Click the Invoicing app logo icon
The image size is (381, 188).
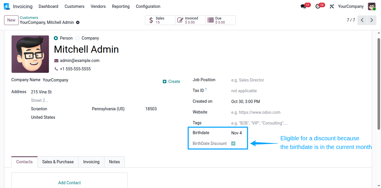(x=7, y=6)
